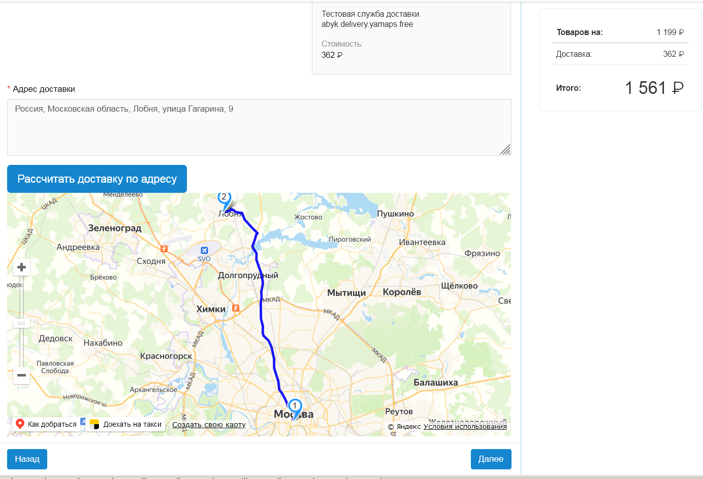Click the Реутов label on the map
This screenshot has height=479, width=703.
[399, 412]
